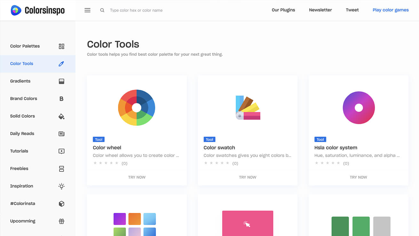Open Upcomming from the sidebar
The image size is (419, 236).
coord(23,221)
